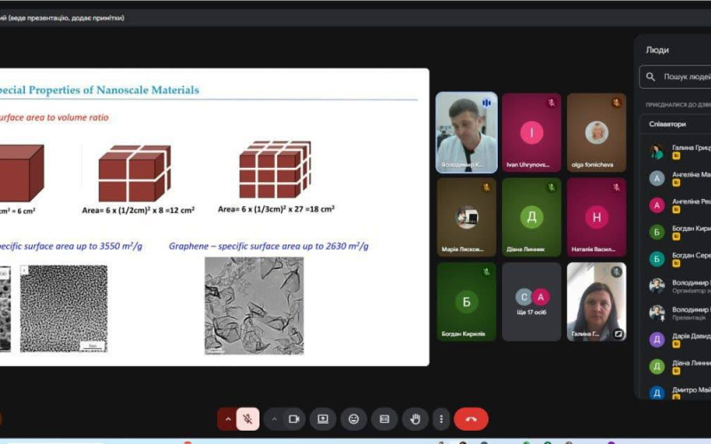This screenshot has width=711, height=444.
Task: Click muted mic icon on Марія Ляскове tile
Action: click(486, 187)
